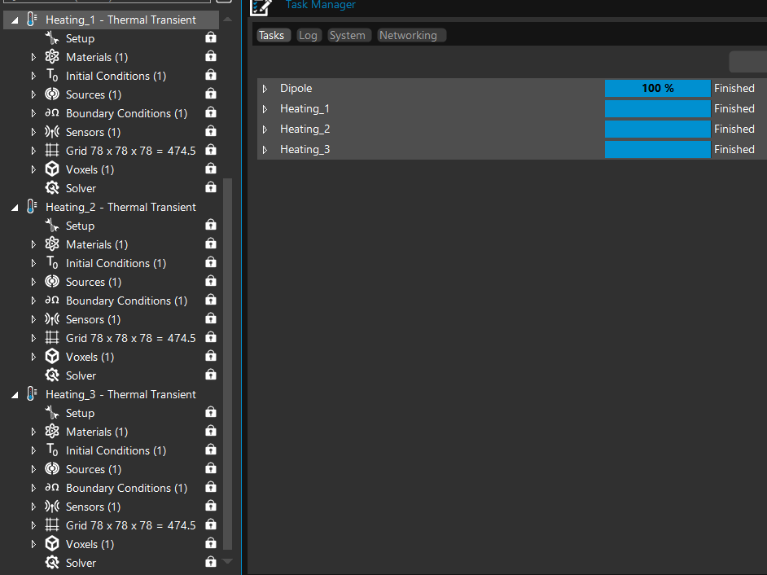This screenshot has width=767, height=575.
Task: Click the Dipole 100% progress bar
Action: pos(657,88)
